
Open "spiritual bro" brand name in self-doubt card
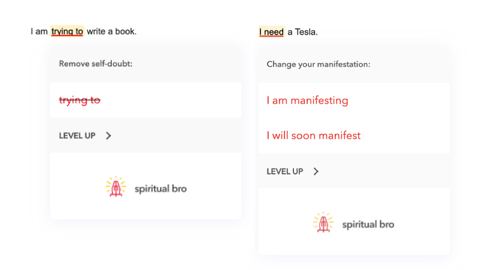pos(160,188)
